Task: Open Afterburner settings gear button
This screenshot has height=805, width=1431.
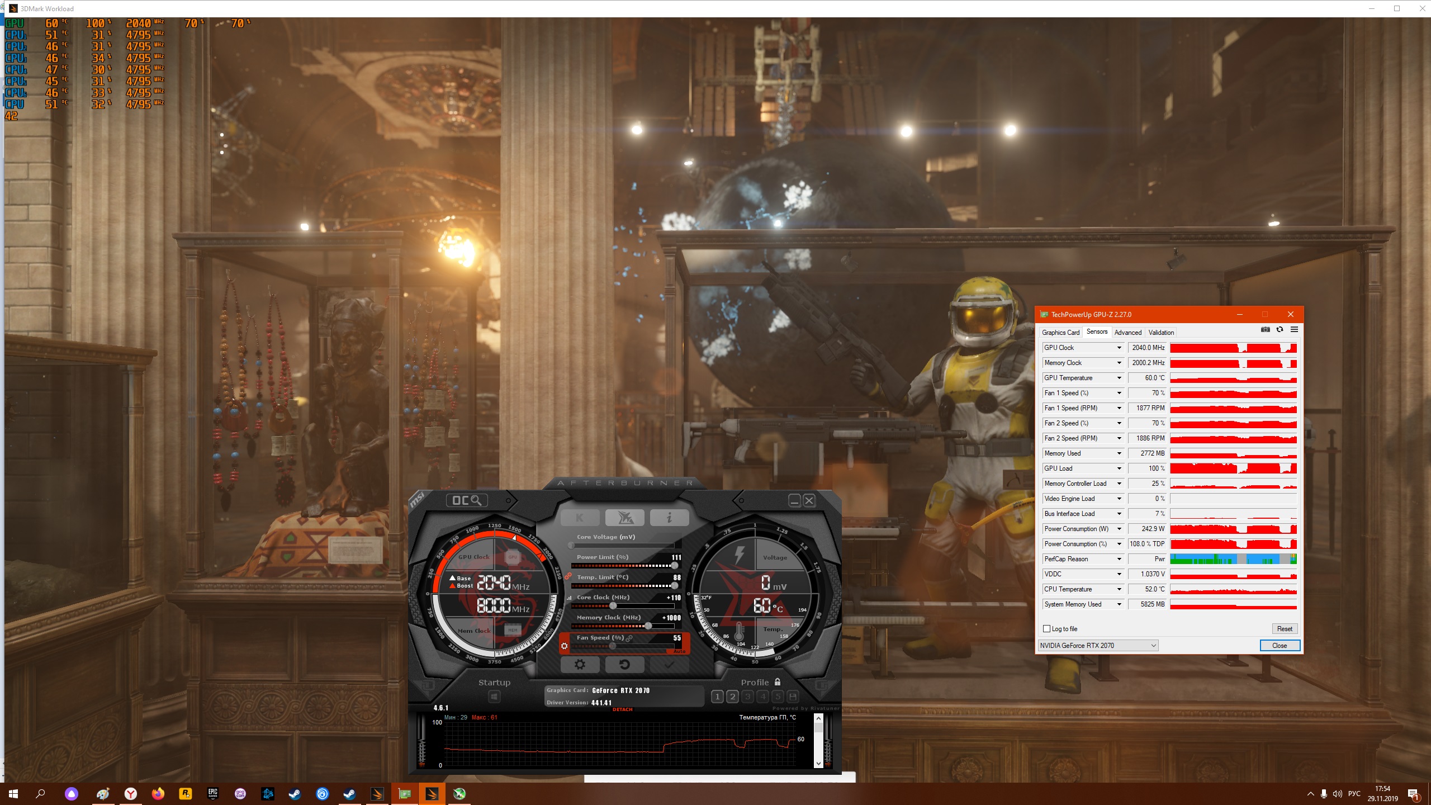Action: (x=580, y=665)
